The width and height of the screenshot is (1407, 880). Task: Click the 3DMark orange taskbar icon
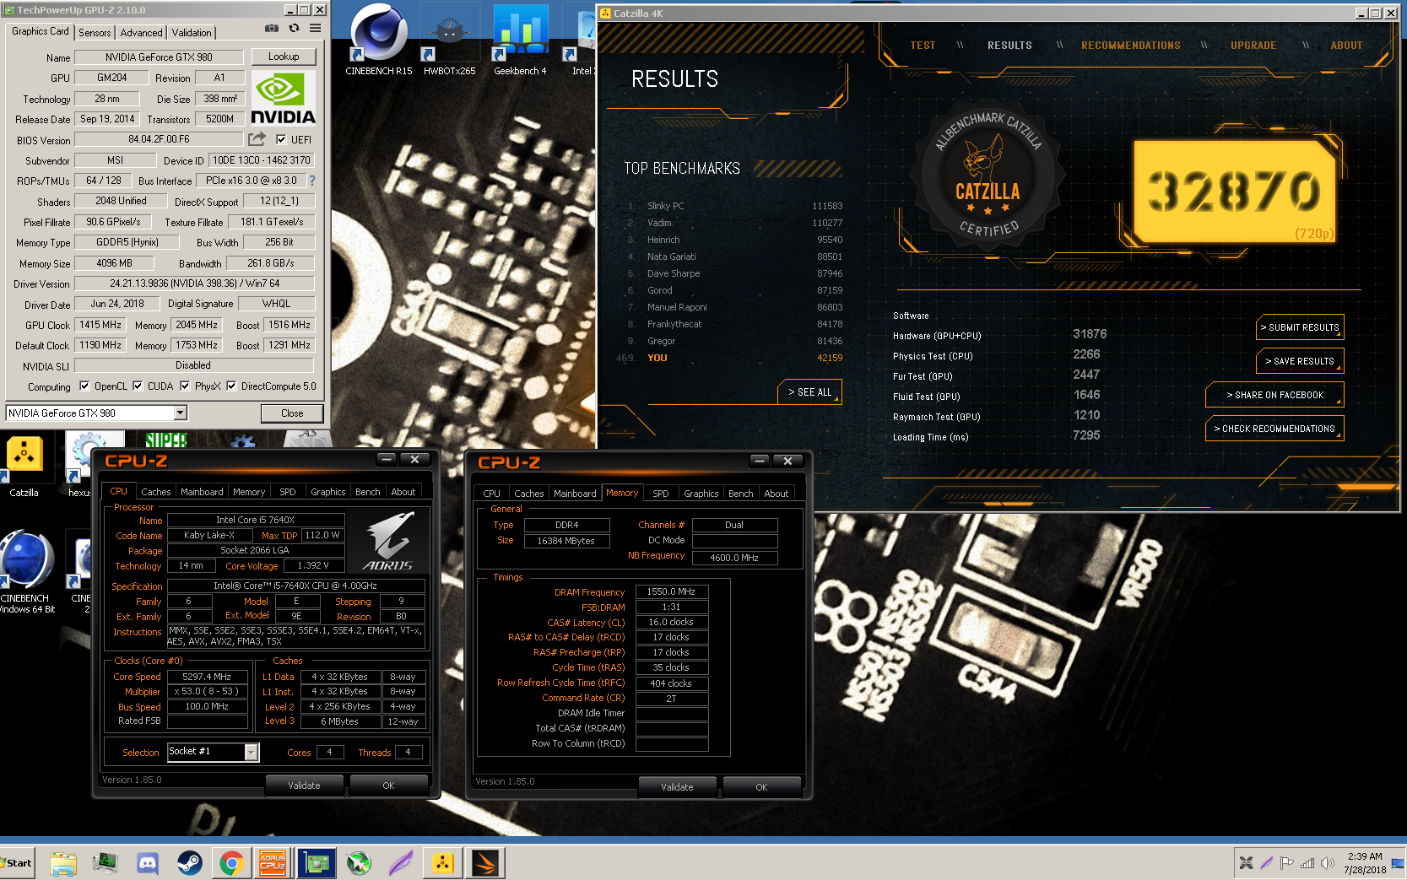pos(485,863)
